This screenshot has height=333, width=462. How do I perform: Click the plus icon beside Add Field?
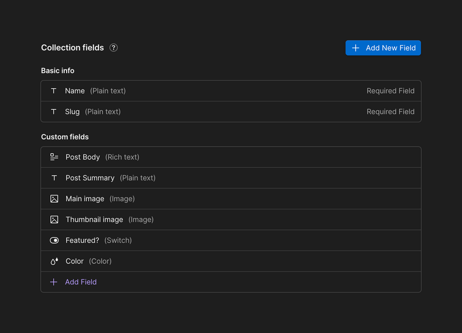54,282
